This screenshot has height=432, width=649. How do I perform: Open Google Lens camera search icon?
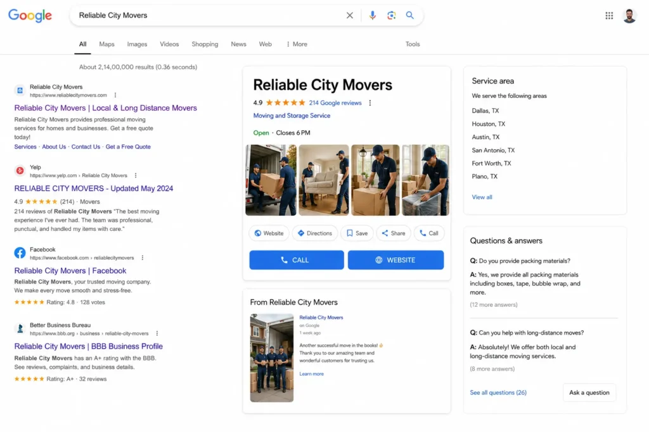click(391, 15)
